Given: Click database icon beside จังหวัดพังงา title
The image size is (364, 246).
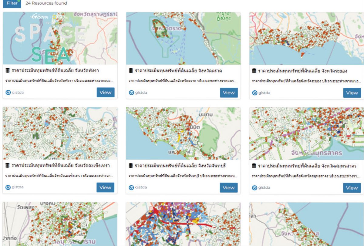Looking at the screenshot, I should pos(8,71).
